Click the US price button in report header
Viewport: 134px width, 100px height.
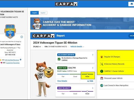coord(131,36)
